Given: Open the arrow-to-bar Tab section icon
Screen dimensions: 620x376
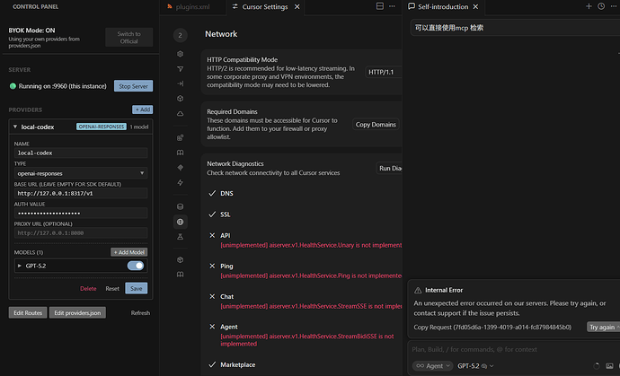Looking at the screenshot, I should pyautogui.click(x=180, y=83).
